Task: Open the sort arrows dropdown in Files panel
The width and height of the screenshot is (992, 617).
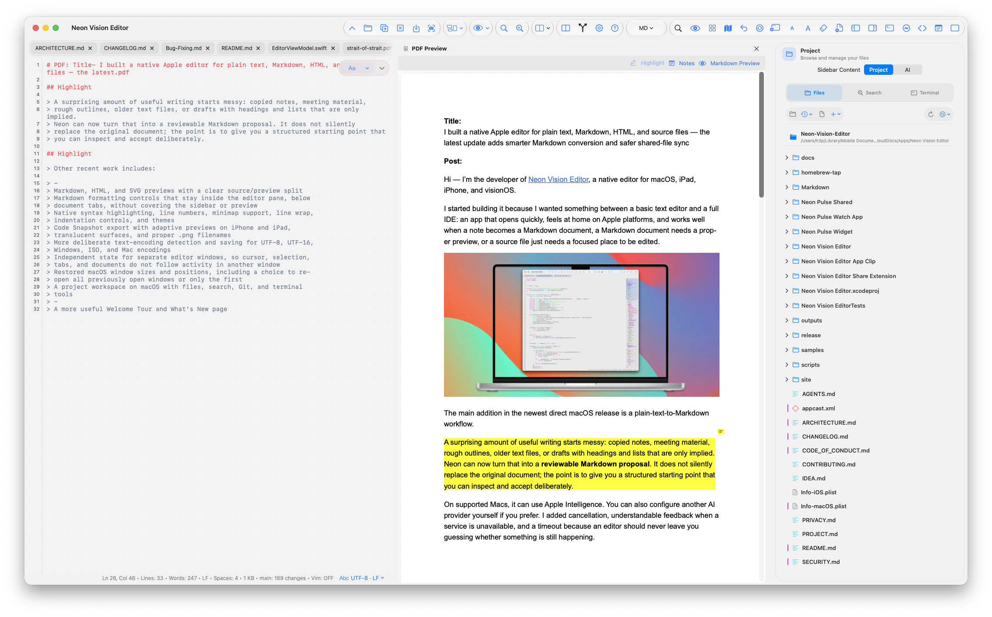Action: coord(945,114)
